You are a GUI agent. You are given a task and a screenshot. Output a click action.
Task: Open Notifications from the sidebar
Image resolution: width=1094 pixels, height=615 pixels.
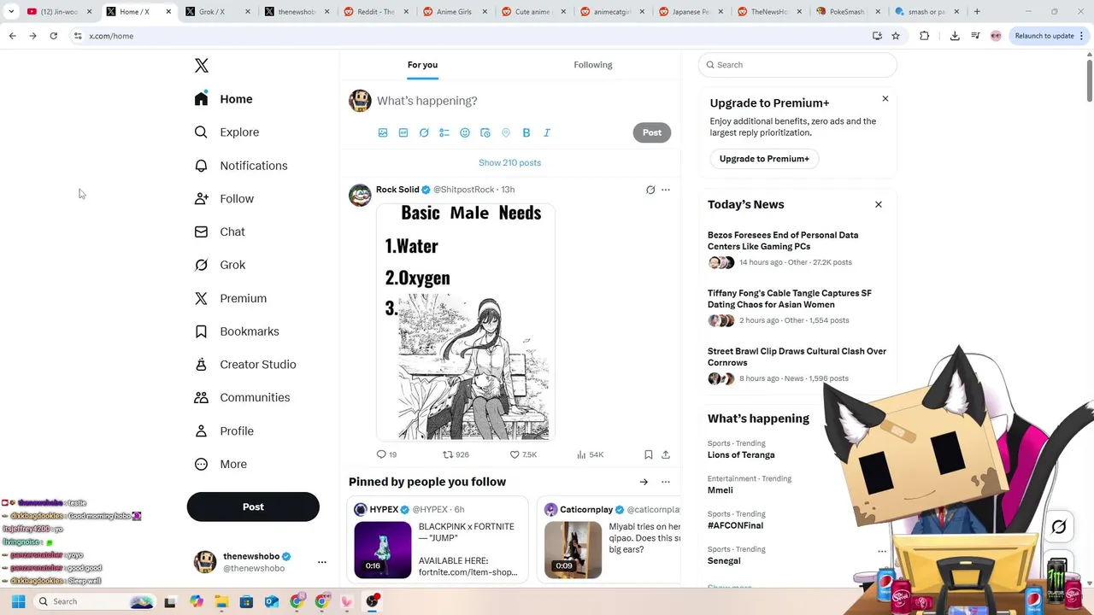pos(241,166)
